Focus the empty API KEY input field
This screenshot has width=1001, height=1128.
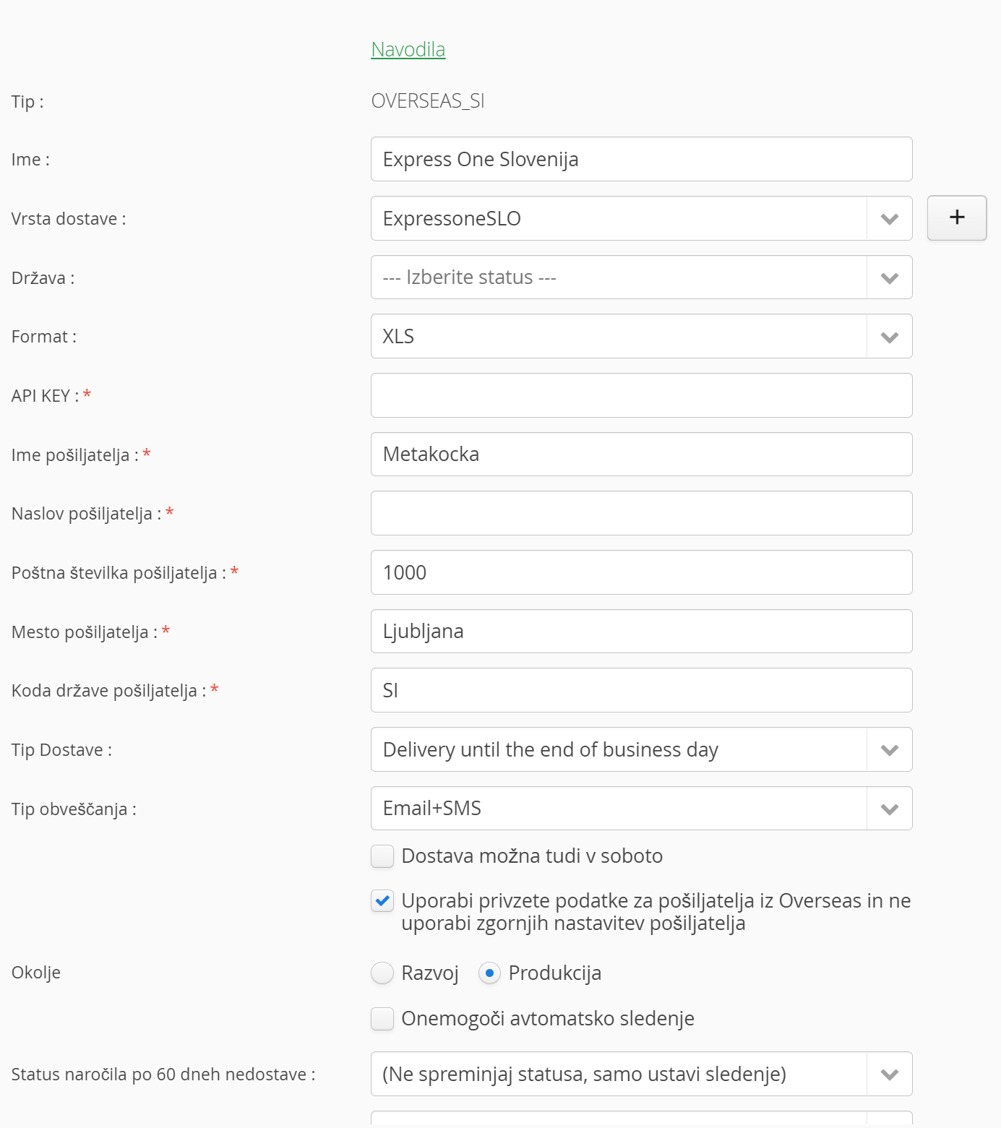point(641,395)
